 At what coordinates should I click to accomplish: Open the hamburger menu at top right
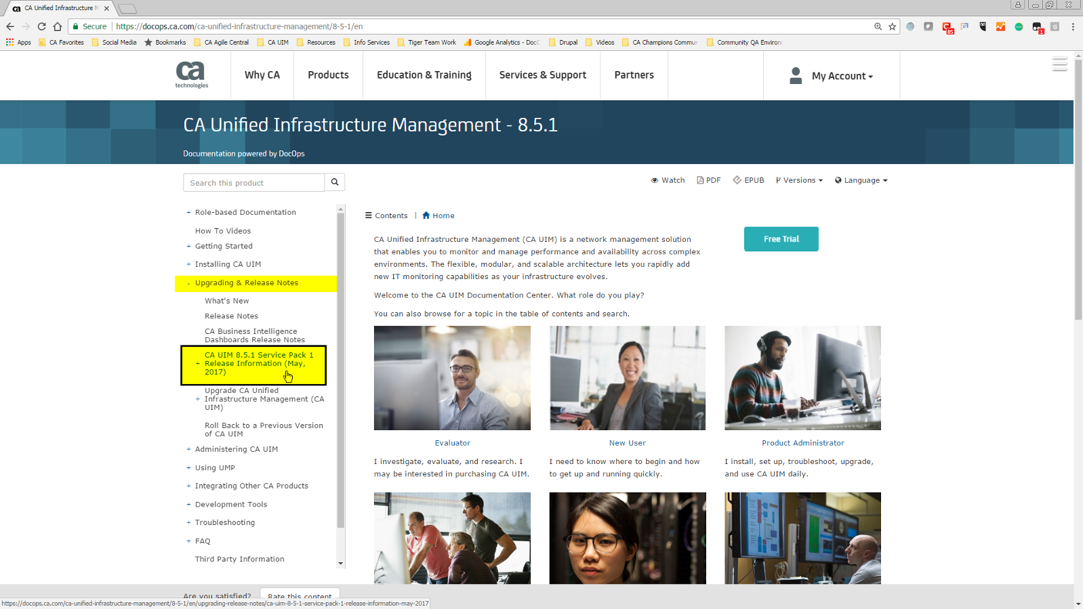(1060, 64)
